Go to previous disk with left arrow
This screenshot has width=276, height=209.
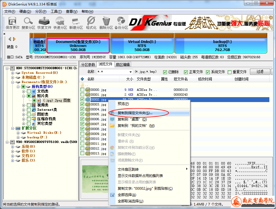coord(10,39)
